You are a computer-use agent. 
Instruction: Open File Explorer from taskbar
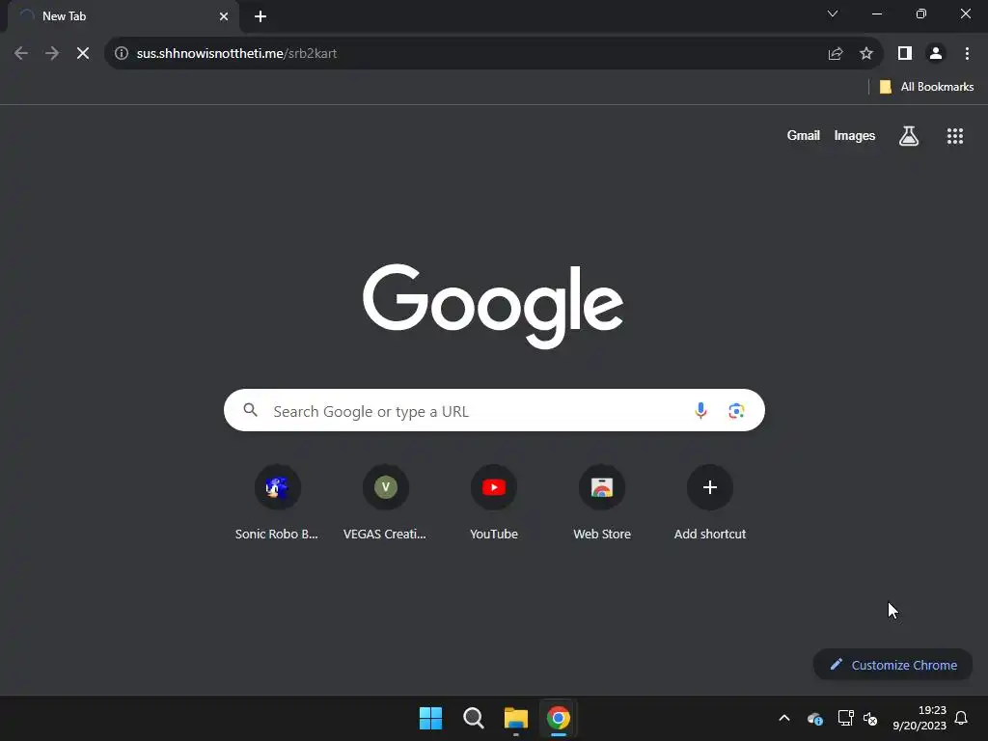point(515,718)
